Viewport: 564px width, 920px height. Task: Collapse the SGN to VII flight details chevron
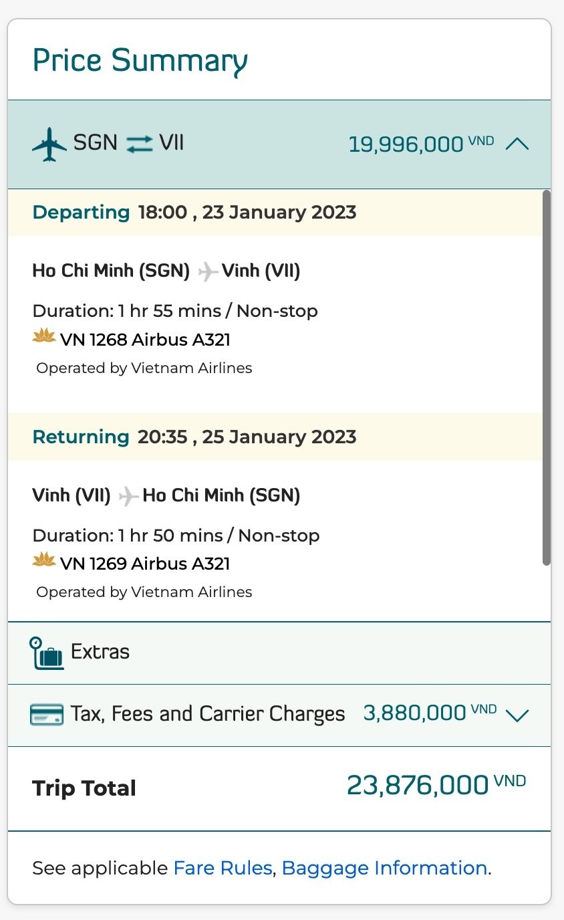pyautogui.click(x=517, y=144)
